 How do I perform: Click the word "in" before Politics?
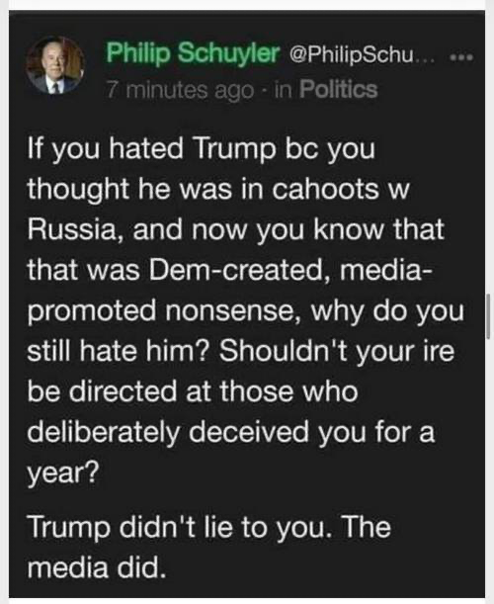point(283,90)
